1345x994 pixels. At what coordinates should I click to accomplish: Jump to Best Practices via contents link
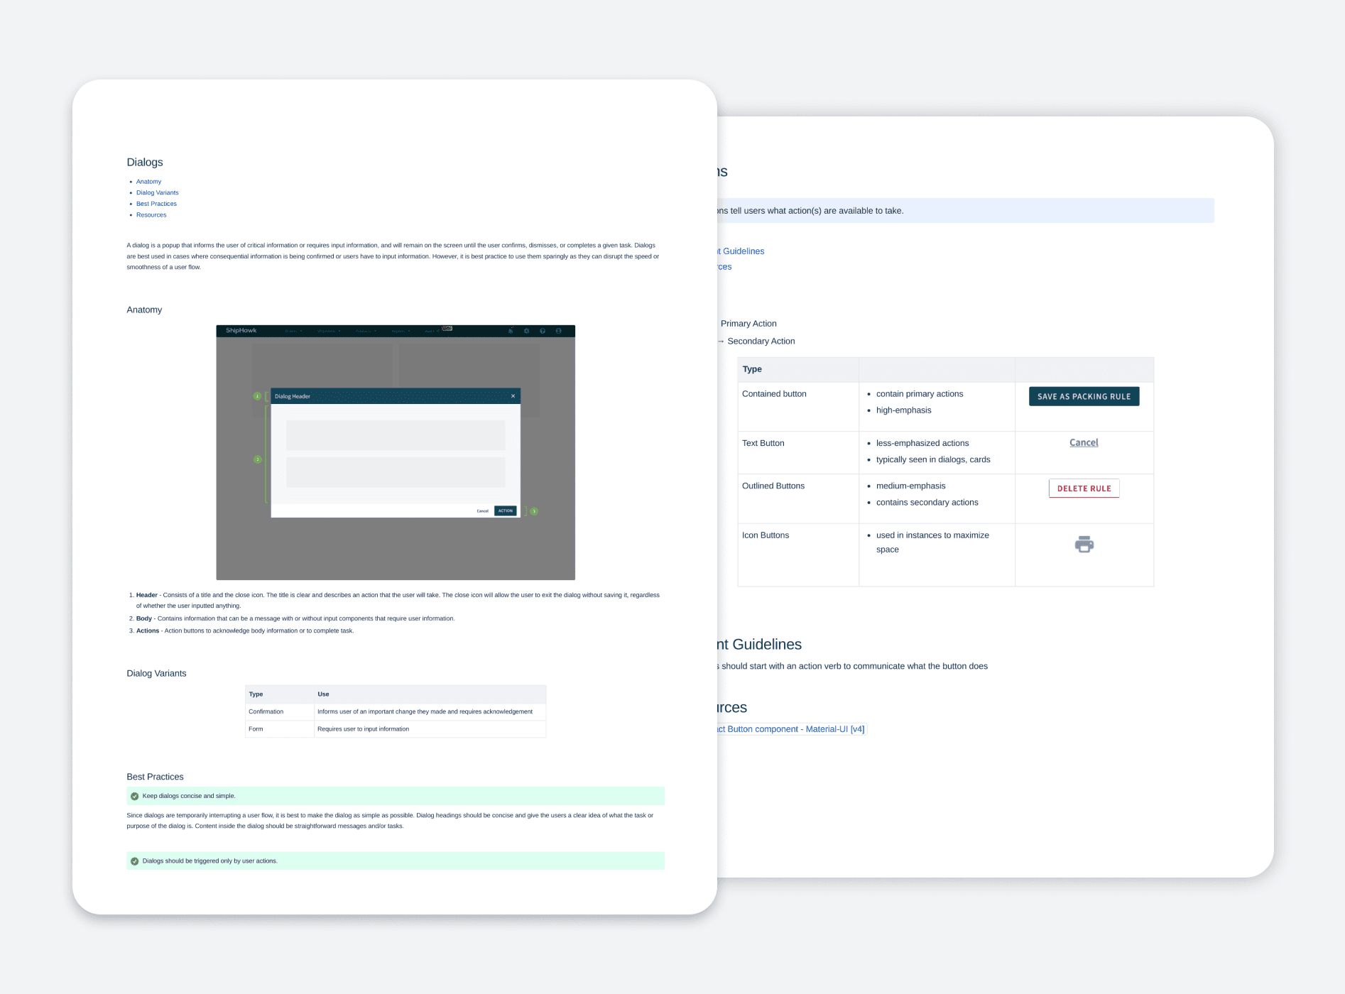156,204
